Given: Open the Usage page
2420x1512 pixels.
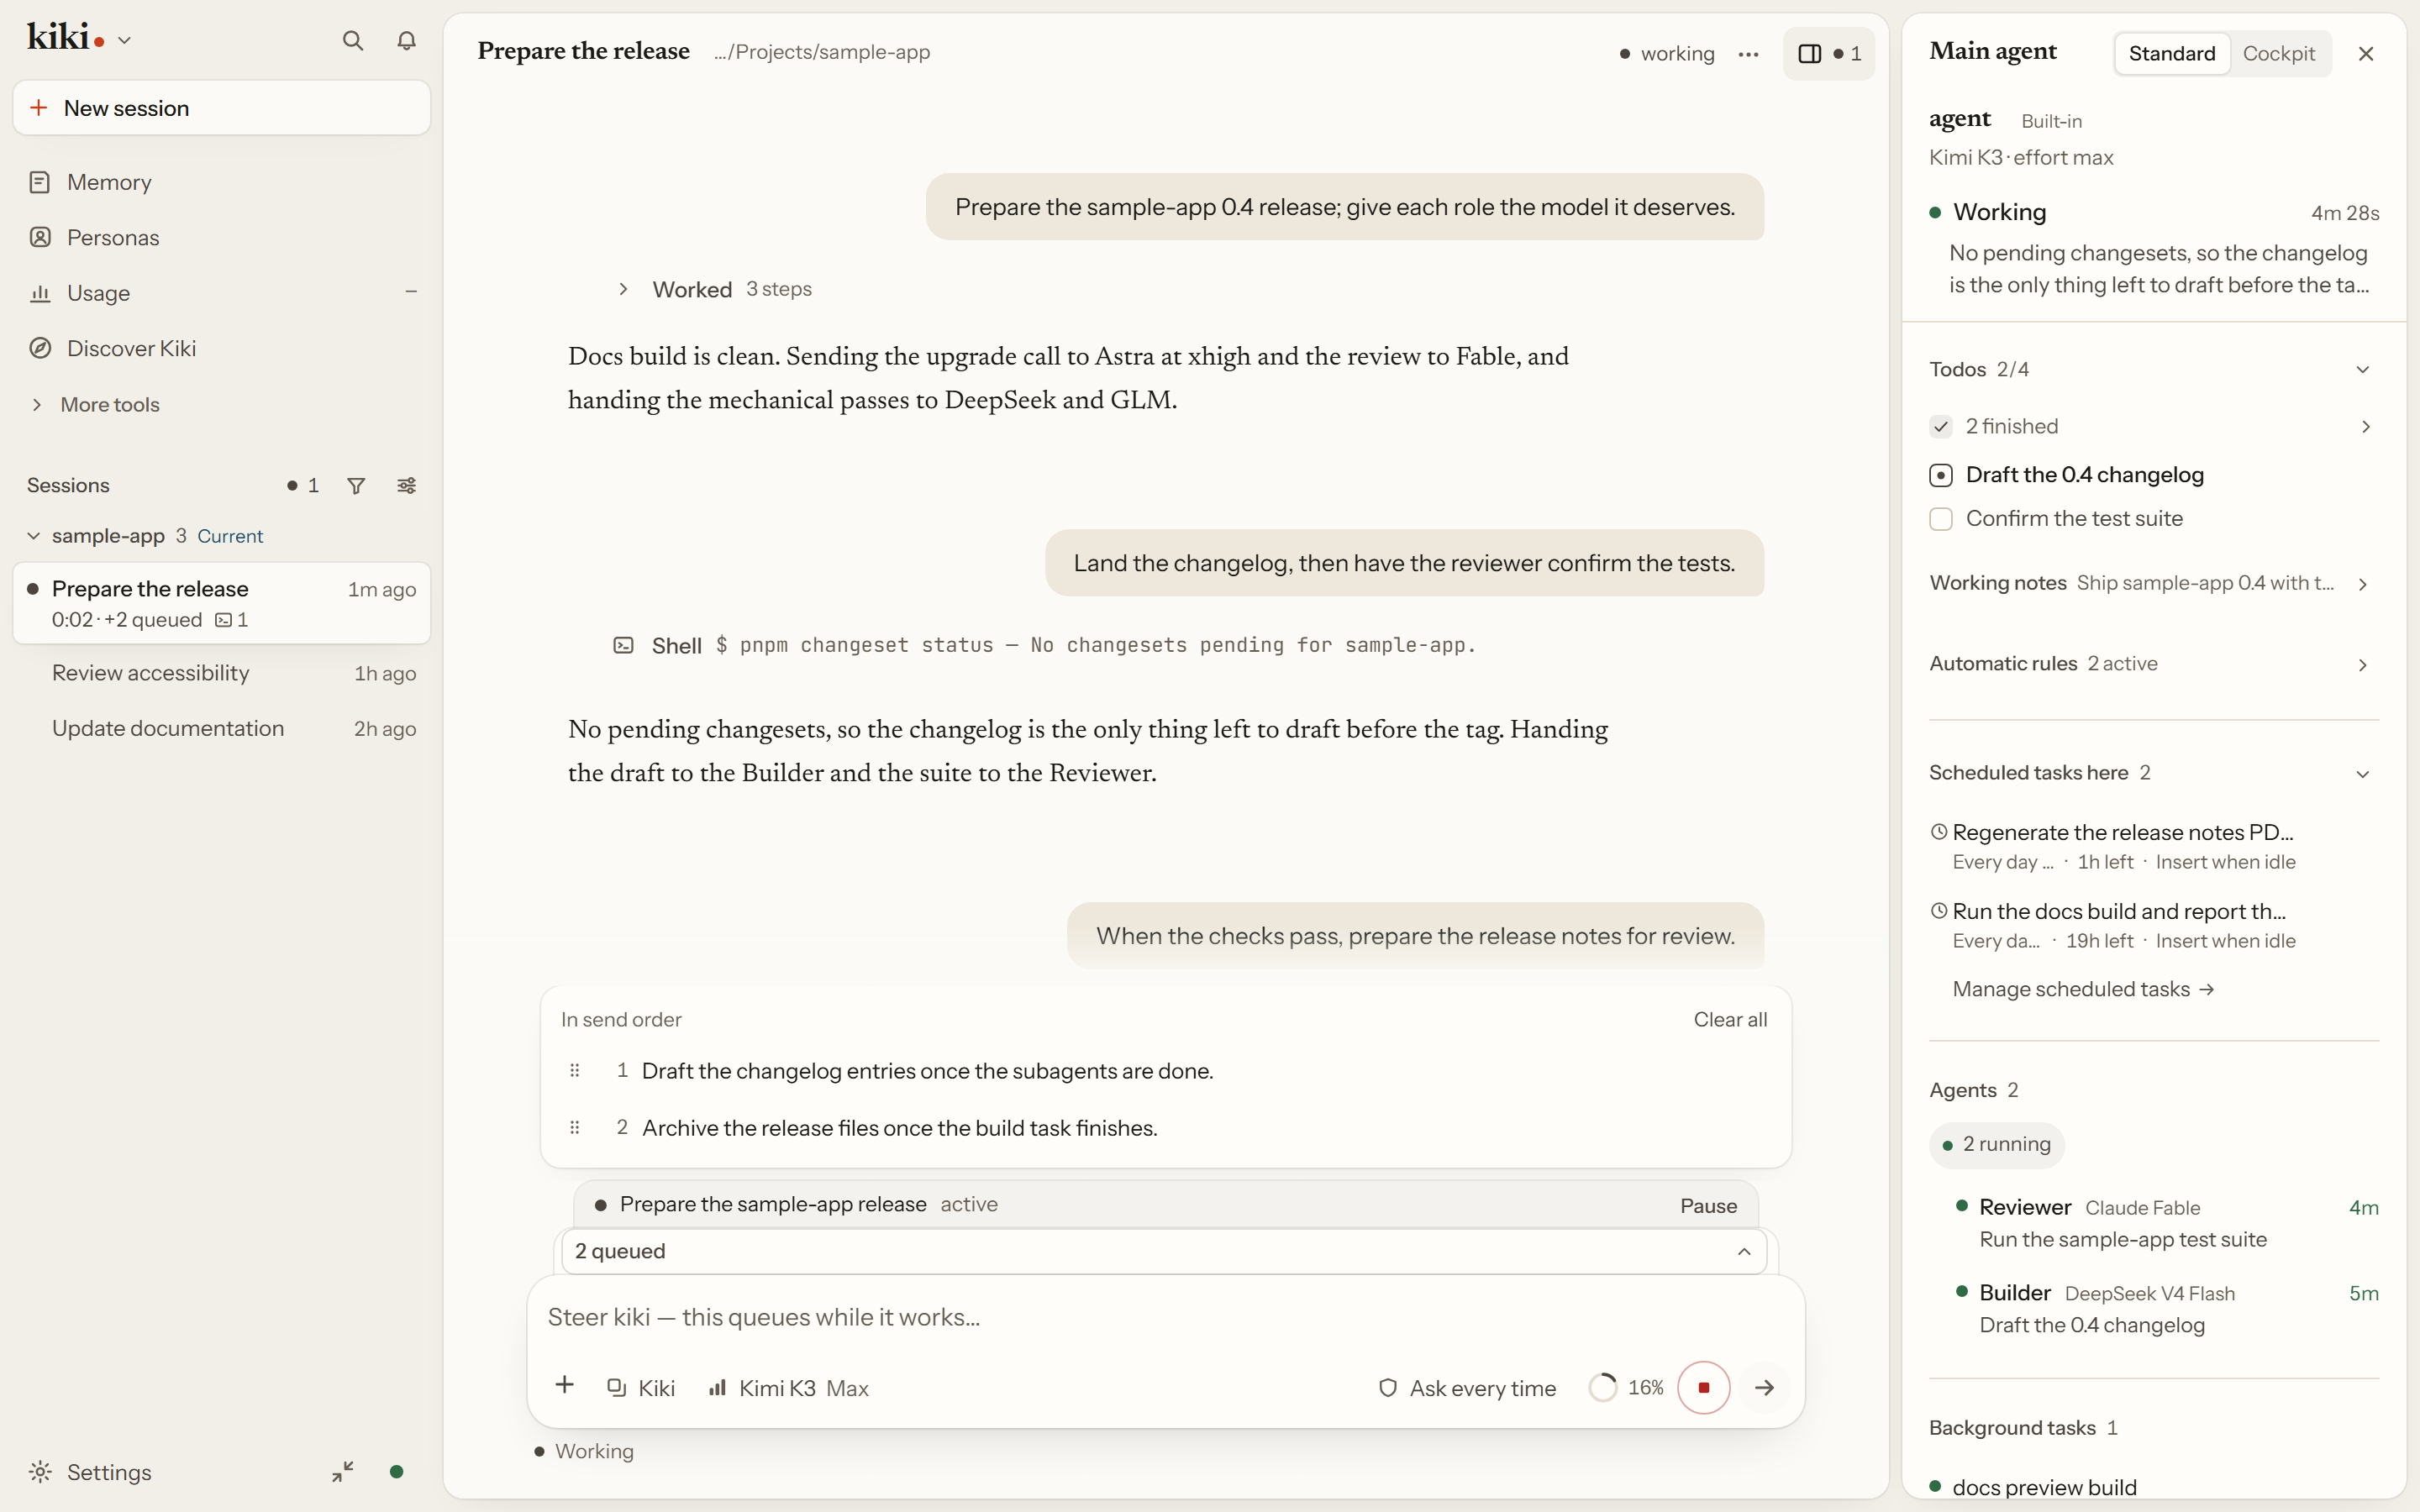Looking at the screenshot, I should click(x=221, y=293).
